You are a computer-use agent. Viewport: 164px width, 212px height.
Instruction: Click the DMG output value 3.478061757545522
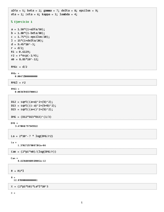[26, 126]
